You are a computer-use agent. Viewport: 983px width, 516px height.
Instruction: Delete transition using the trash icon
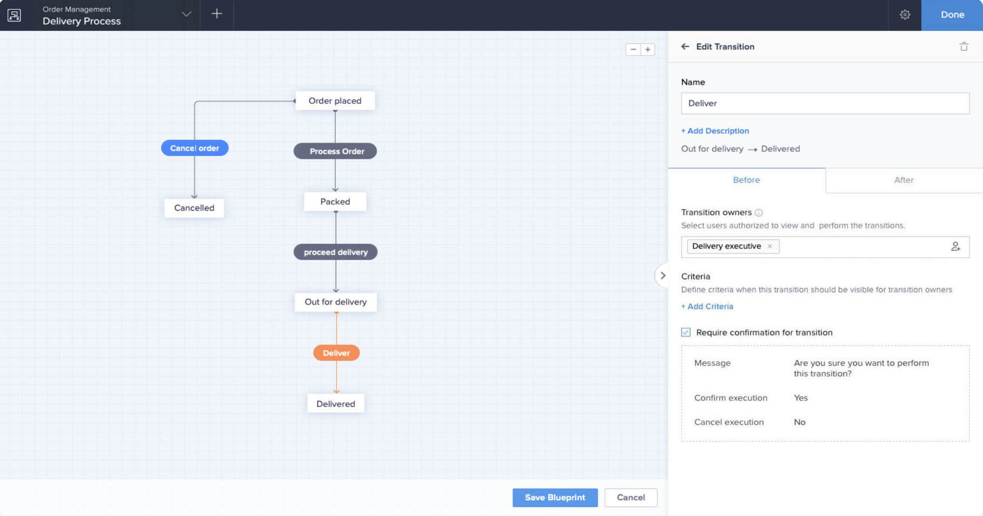click(963, 47)
